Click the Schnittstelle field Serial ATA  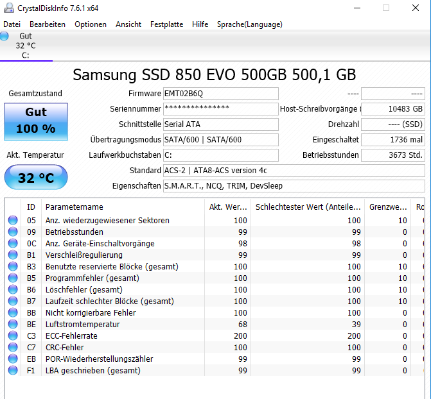pyautogui.click(x=221, y=124)
